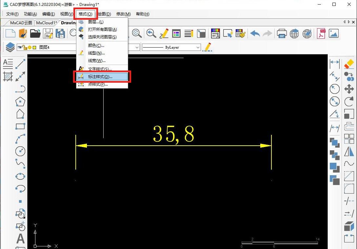357x249 pixels.
Task: Select the Mirror tool
Action: (349, 151)
